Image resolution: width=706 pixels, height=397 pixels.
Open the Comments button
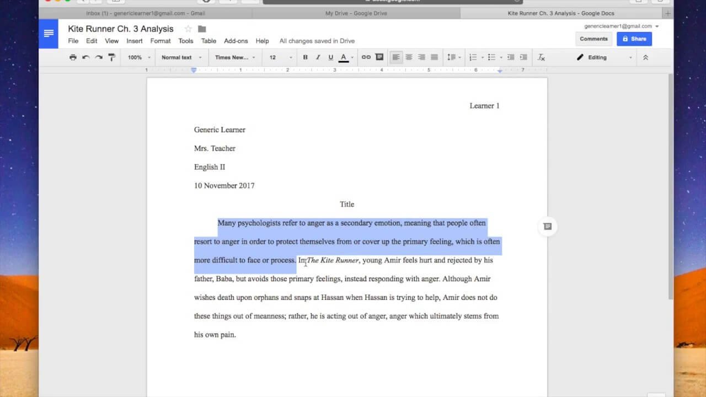point(593,39)
